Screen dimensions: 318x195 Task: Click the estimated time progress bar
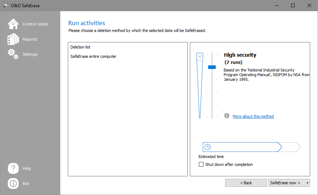(x=252, y=147)
